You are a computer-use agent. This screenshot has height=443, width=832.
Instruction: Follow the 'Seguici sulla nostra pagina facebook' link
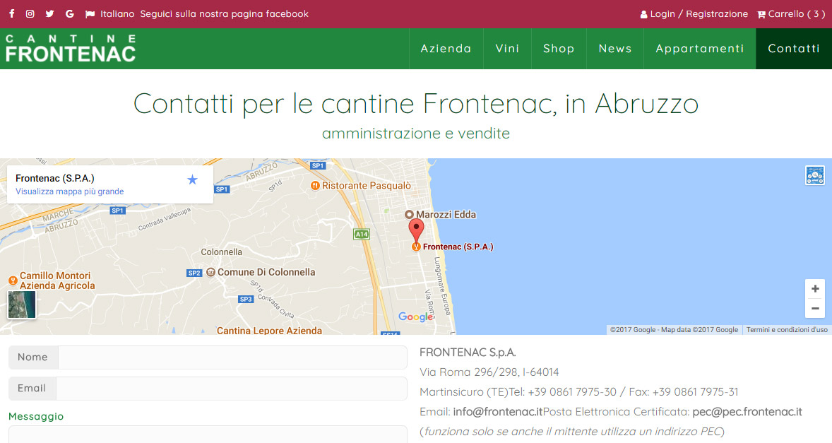click(x=224, y=14)
